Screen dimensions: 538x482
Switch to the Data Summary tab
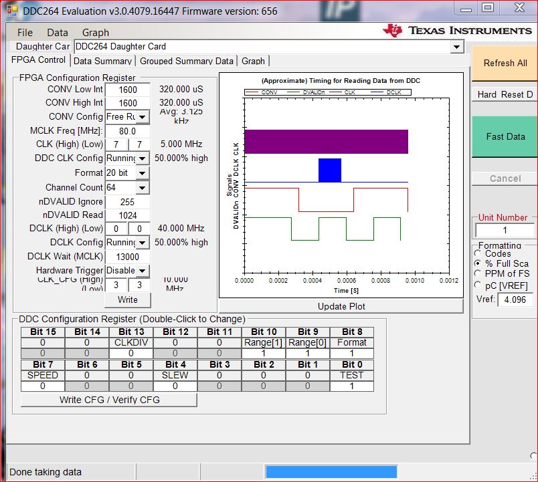tap(102, 61)
